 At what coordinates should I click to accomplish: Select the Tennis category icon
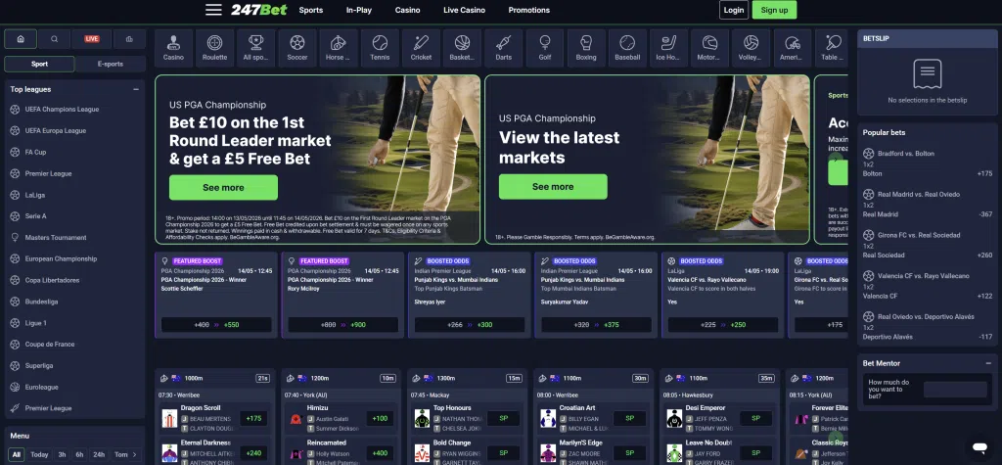tap(380, 48)
